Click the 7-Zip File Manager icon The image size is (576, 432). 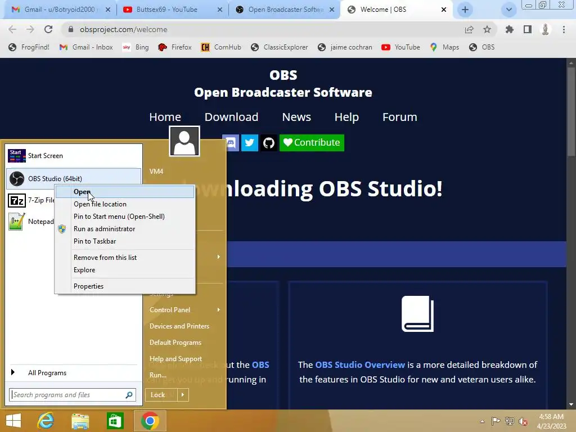[16, 201]
